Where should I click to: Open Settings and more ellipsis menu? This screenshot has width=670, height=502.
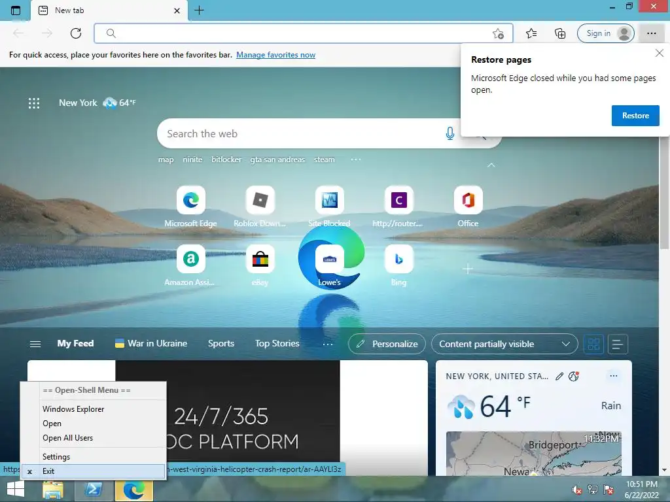pos(651,33)
